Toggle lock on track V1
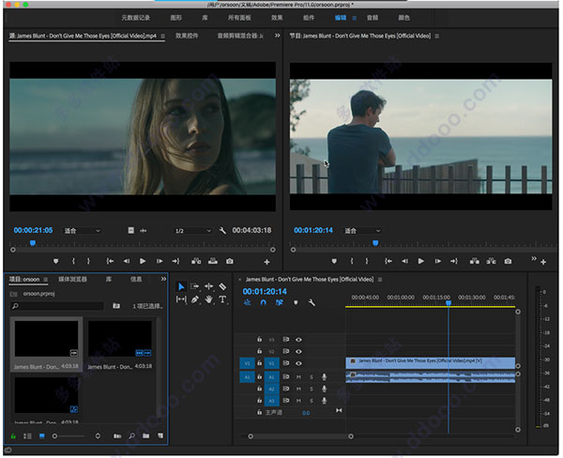The height and width of the screenshot is (458, 563). point(259,363)
